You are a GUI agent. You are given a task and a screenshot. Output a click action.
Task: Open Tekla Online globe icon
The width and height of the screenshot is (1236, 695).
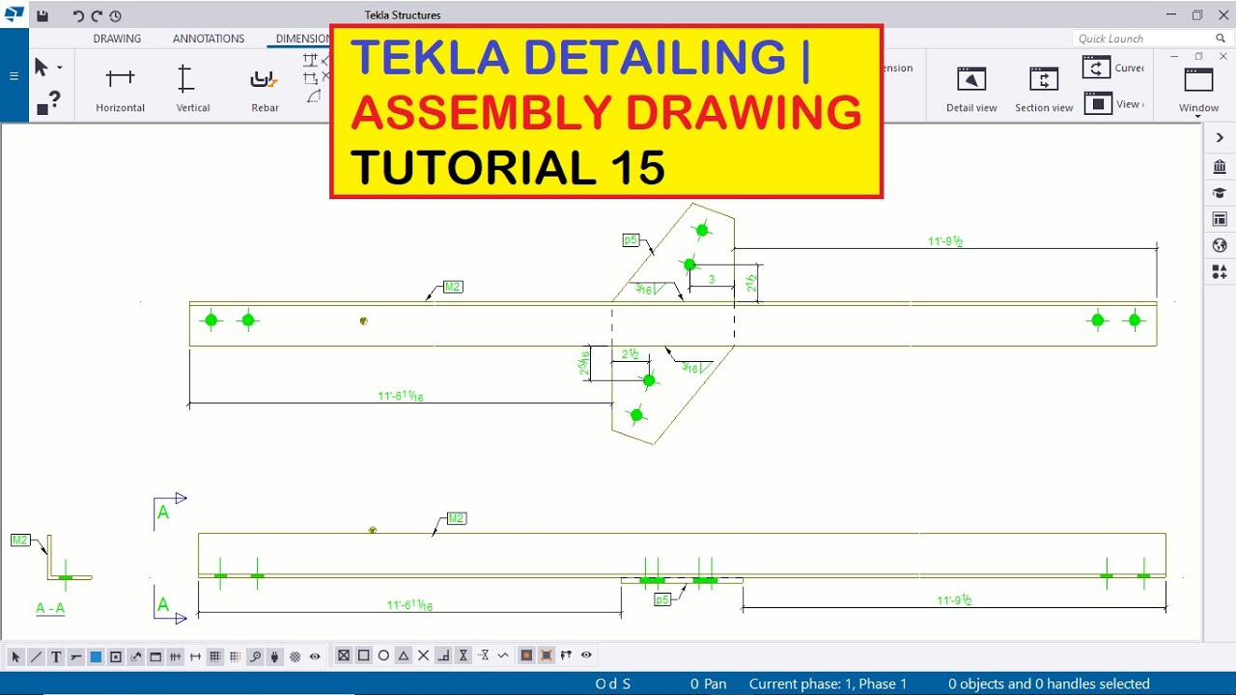pos(1220,245)
